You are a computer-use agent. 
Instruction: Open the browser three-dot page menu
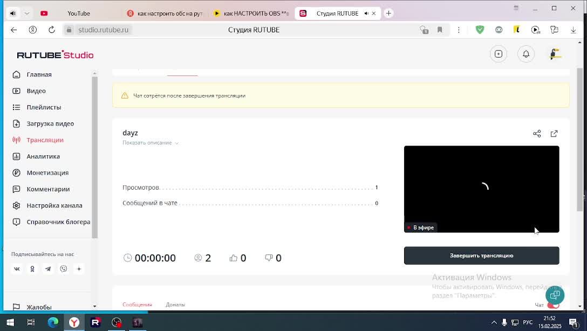pyautogui.click(x=459, y=30)
